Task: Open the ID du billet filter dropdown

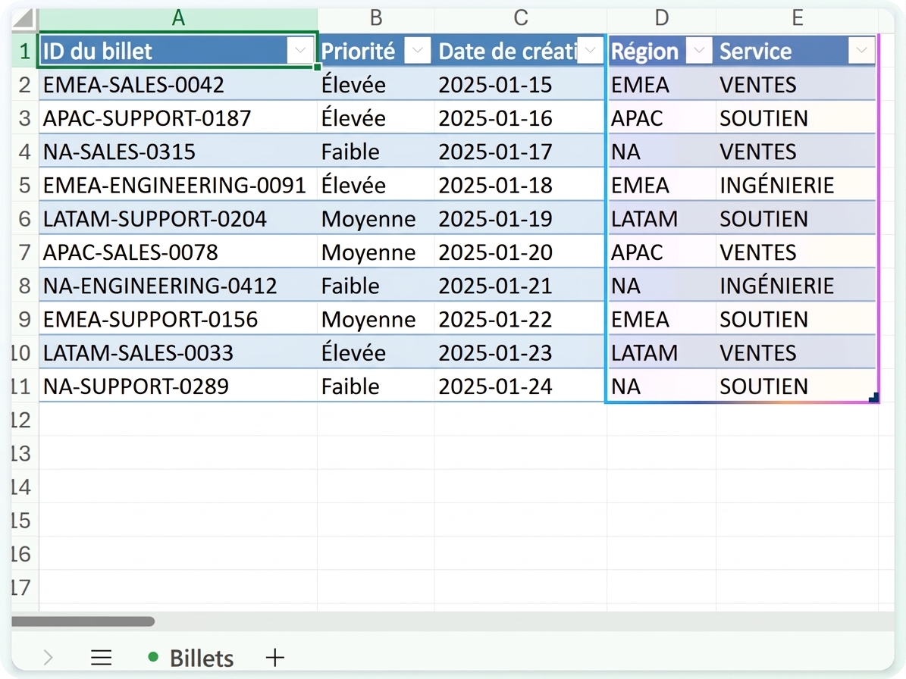Action: (300, 51)
